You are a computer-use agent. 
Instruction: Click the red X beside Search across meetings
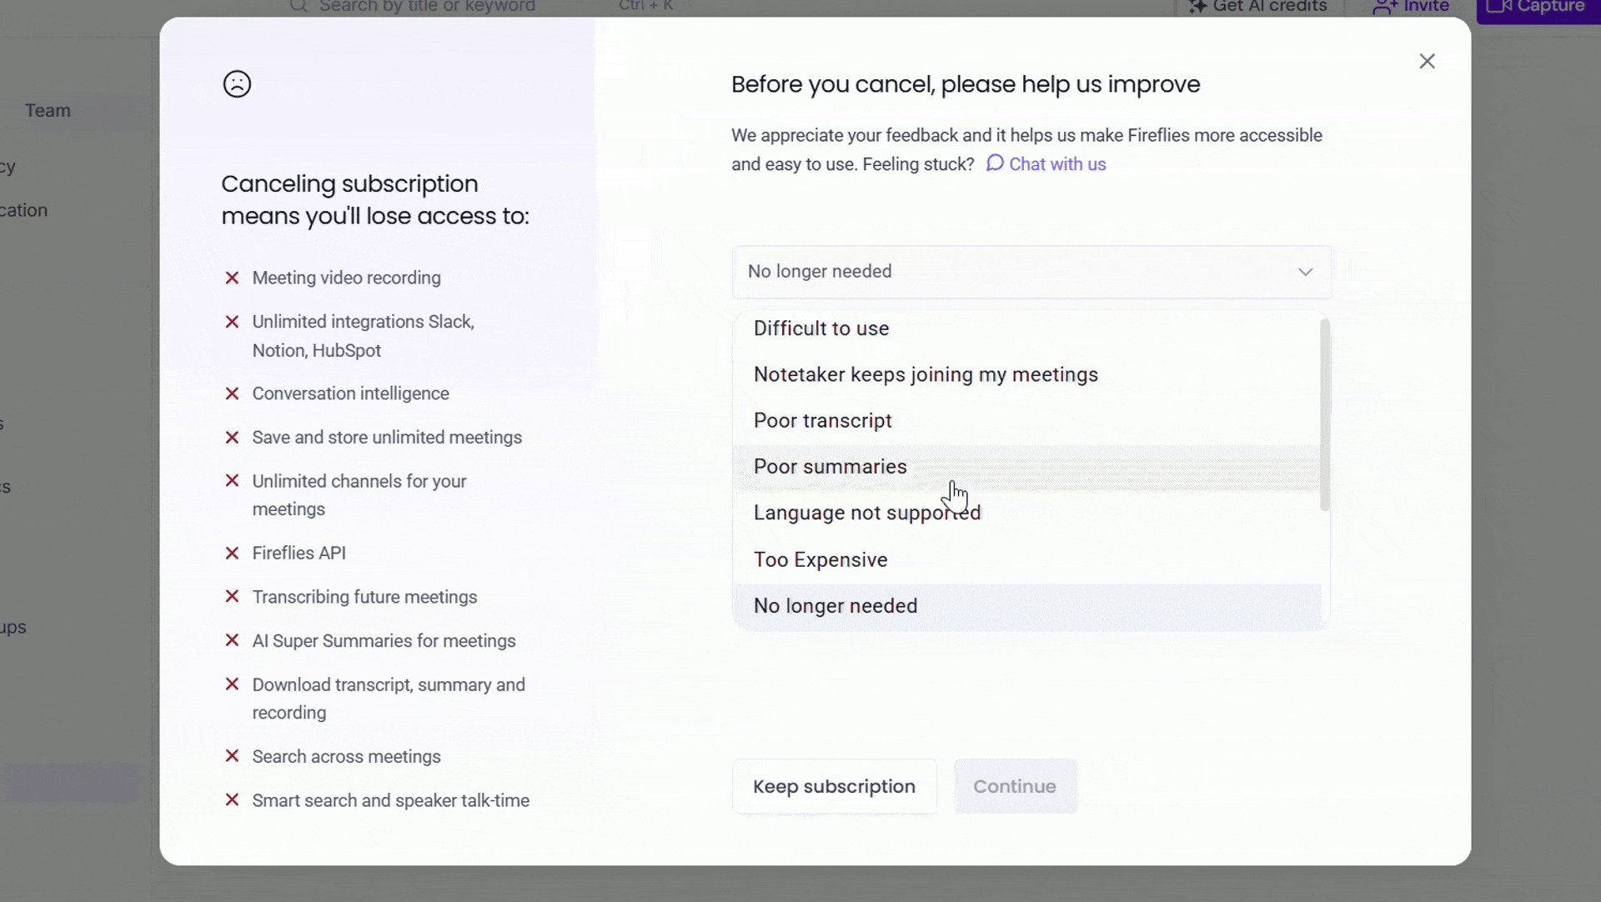pyautogui.click(x=232, y=757)
